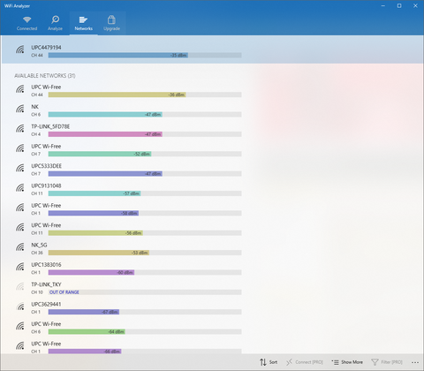Maximize the WiFi Analyzer window
The height and width of the screenshot is (371, 424).
click(x=399, y=5)
